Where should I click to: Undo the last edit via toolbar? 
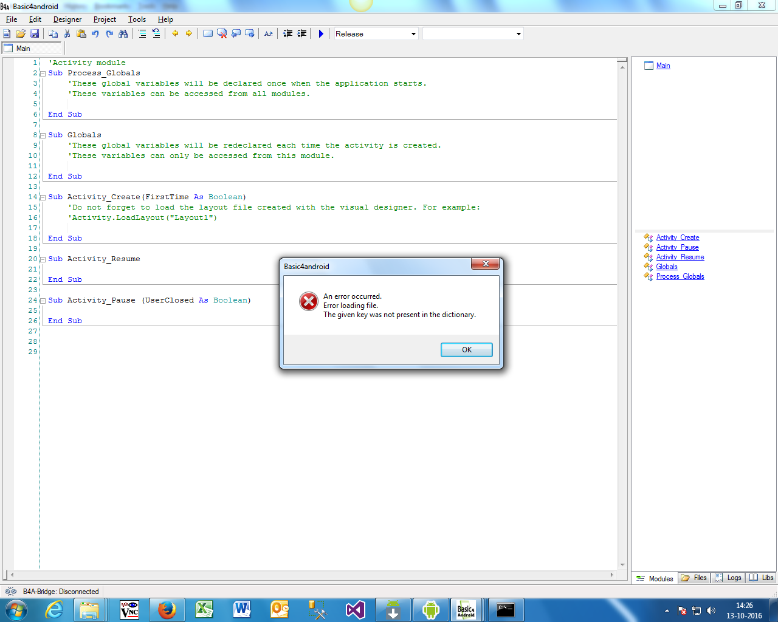click(95, 34)
